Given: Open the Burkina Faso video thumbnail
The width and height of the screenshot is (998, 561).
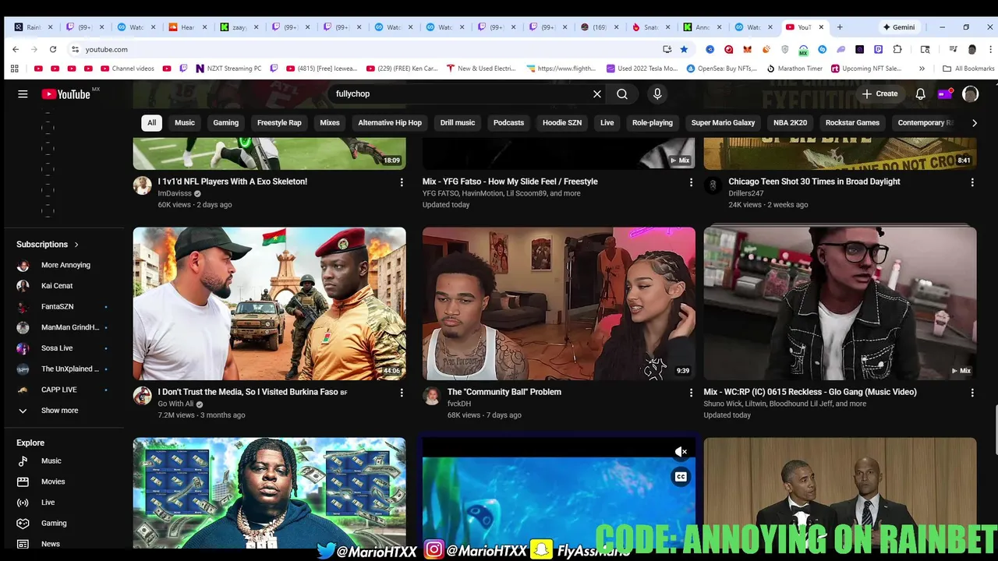Looking at the screenshot, I should click(x=269, y=304).
